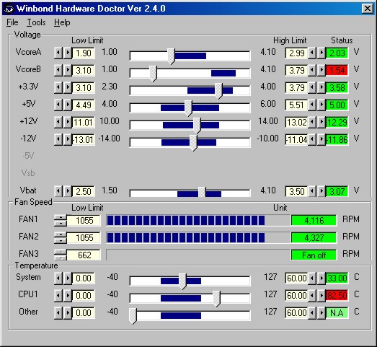Click the FAN2 low limit spinner
The width and height of the screenshot is (377, 347).
pos(61,238)
